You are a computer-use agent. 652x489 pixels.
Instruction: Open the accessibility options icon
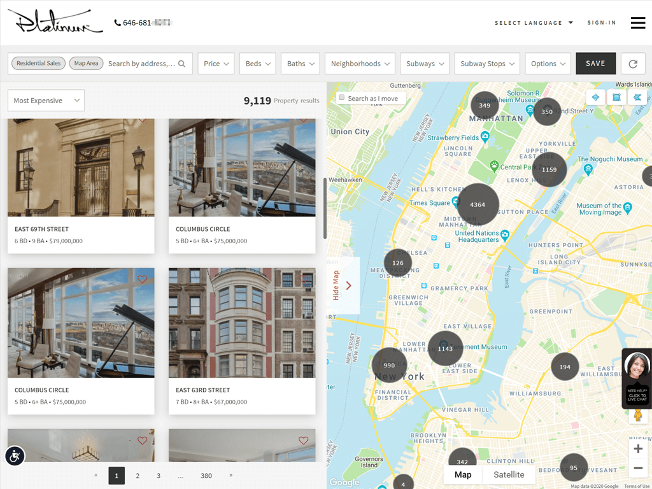click(x=15, y=456)
